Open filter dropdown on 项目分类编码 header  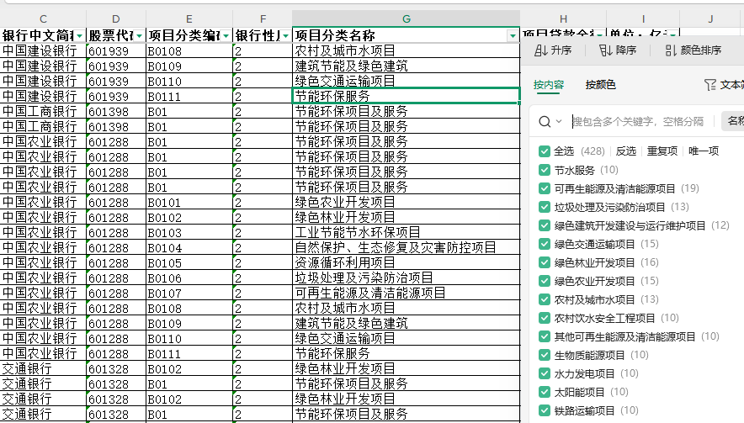point(226,36)
